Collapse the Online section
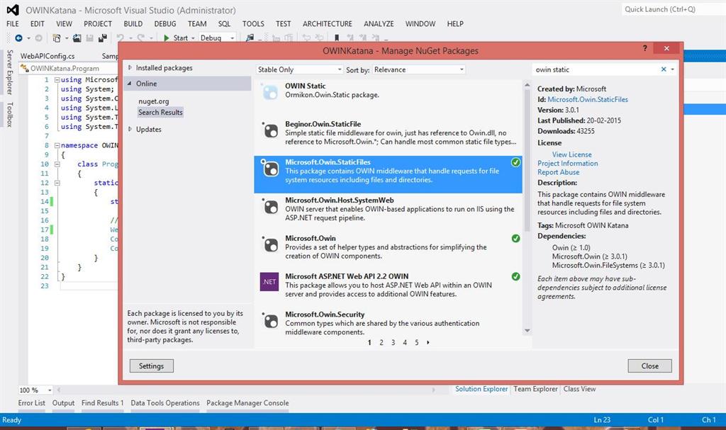The image size is (726, 430). point(130,84)
